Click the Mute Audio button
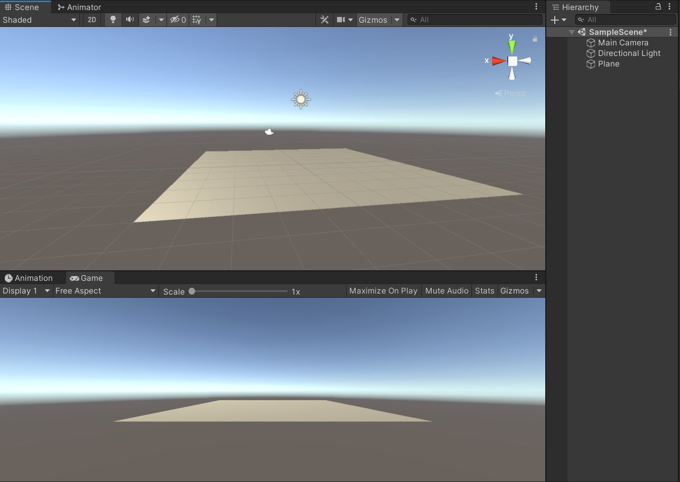This screenshot has width=680, height=482. pos(446,290)
